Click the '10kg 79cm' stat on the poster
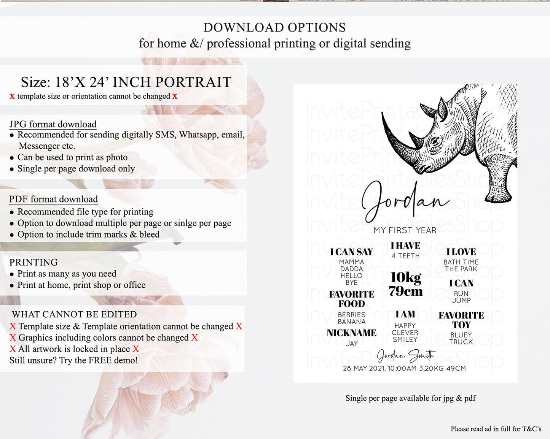The image size is (550, 439). (x=406, y=284)
